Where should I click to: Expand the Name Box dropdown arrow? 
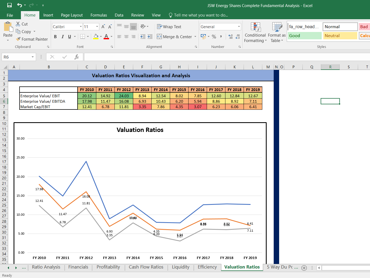coord(33,57)
